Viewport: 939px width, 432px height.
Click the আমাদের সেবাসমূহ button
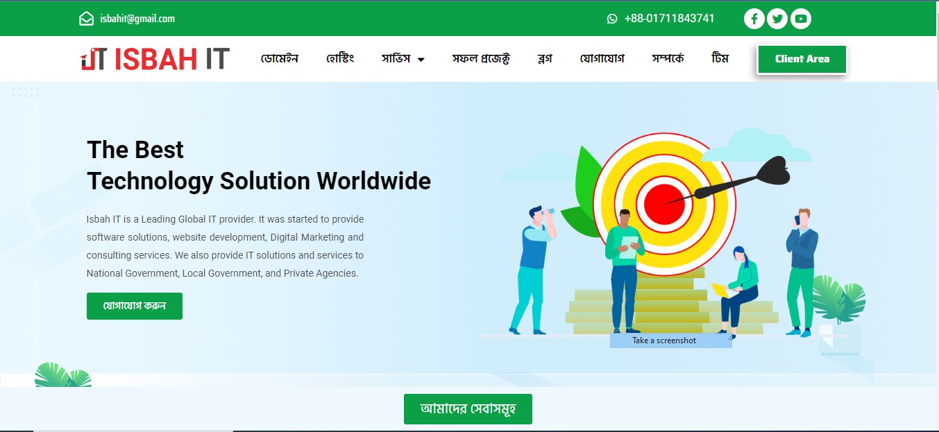pyautogui.click(x=468, y=409)
